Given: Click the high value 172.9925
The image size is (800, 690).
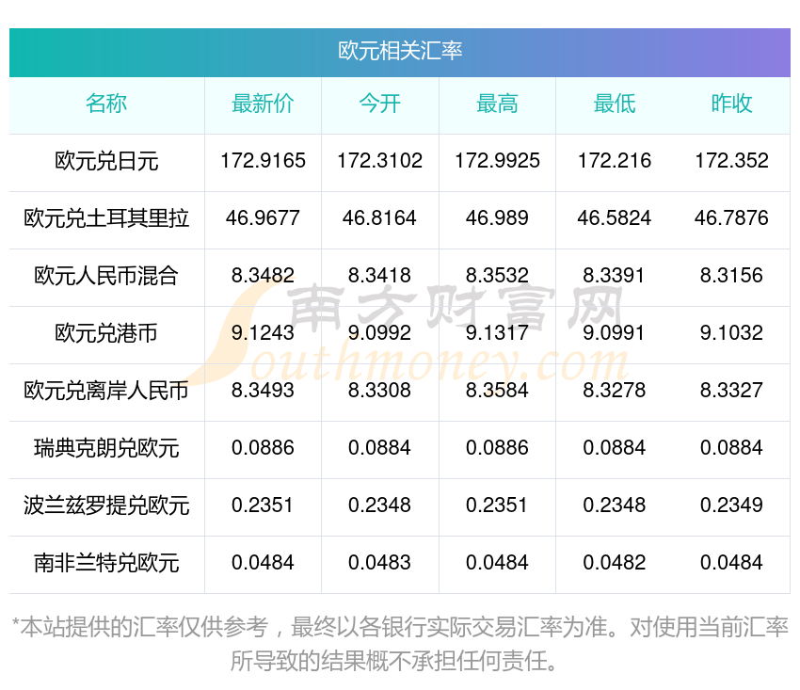Looking at the screenshot, I should (497, 161).
